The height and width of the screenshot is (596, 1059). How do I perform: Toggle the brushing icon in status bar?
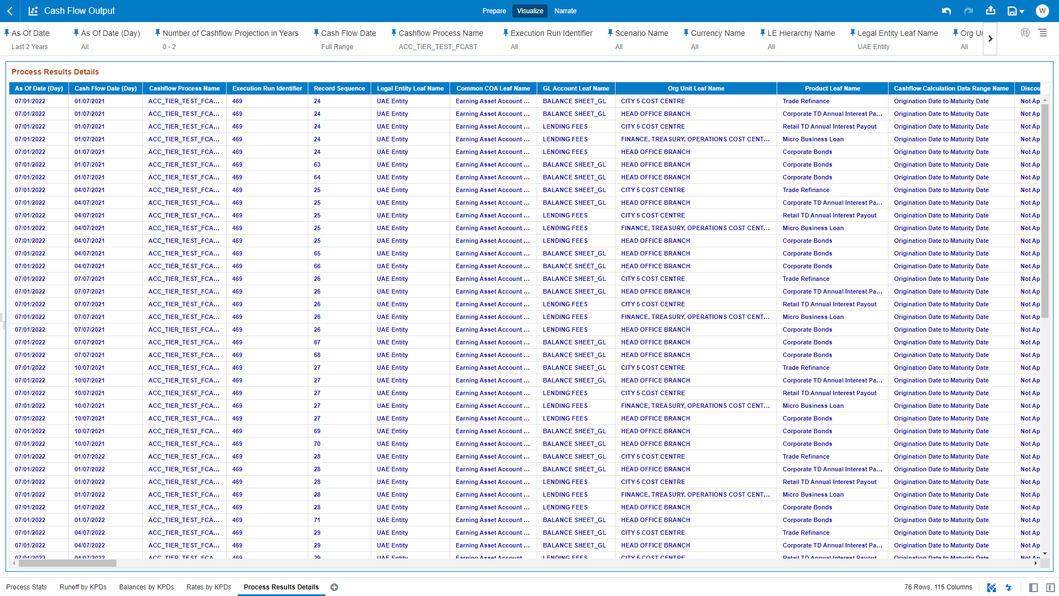(x=991, y=588)
